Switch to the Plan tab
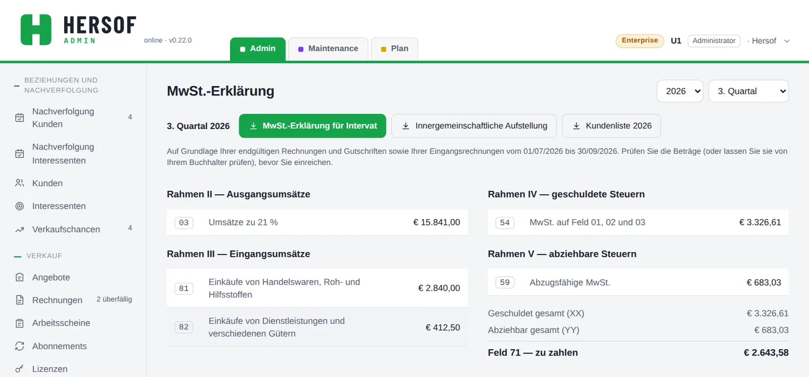The width and height of the screenshot is (809, 377). 394,49
